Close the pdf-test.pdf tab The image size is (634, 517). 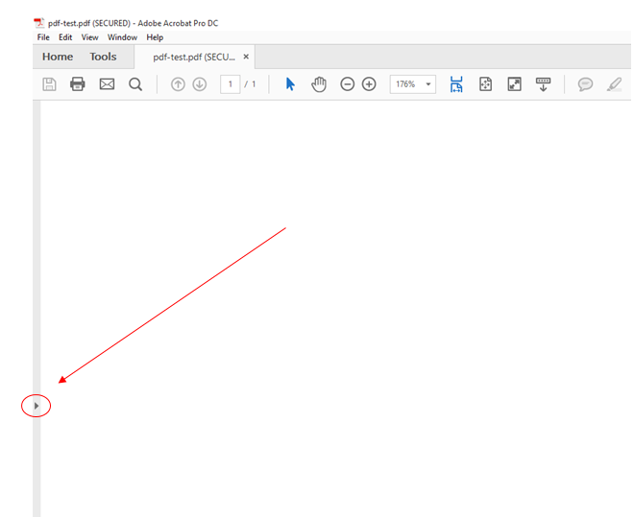point(246,57)
